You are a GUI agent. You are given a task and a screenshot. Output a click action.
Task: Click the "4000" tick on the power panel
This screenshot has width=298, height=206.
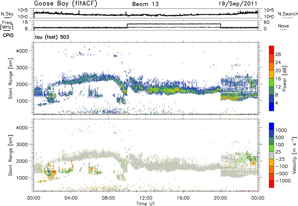coord(22,51)
